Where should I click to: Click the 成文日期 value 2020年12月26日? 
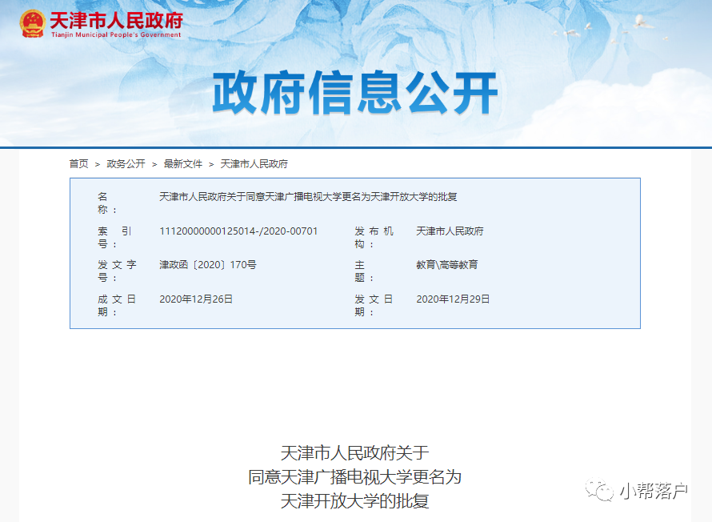[x=196, y=299]
